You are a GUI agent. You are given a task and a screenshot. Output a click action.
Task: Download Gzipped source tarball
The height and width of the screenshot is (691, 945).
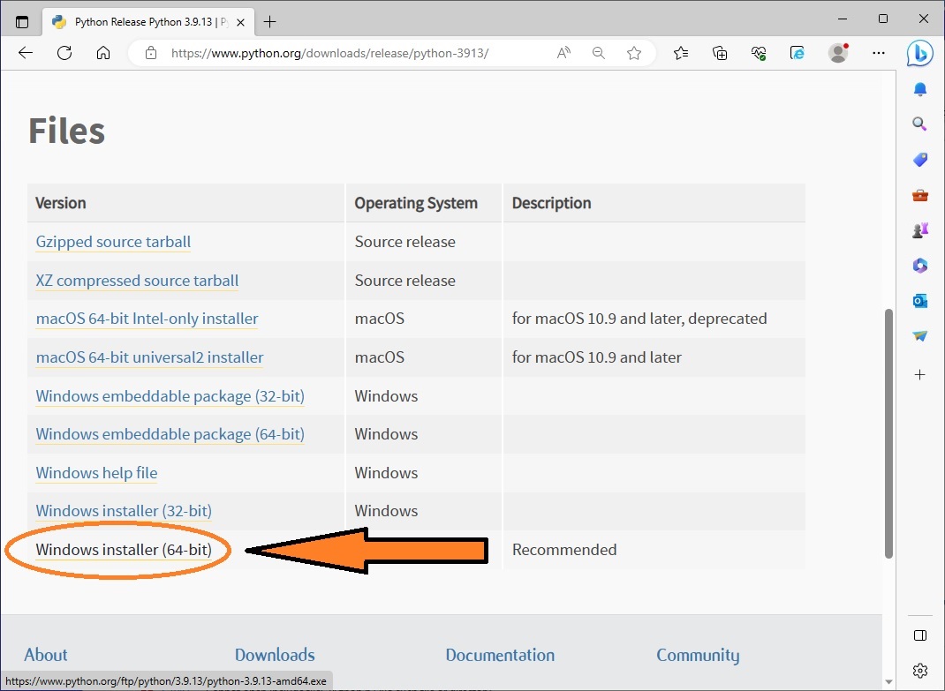point(113,242)
